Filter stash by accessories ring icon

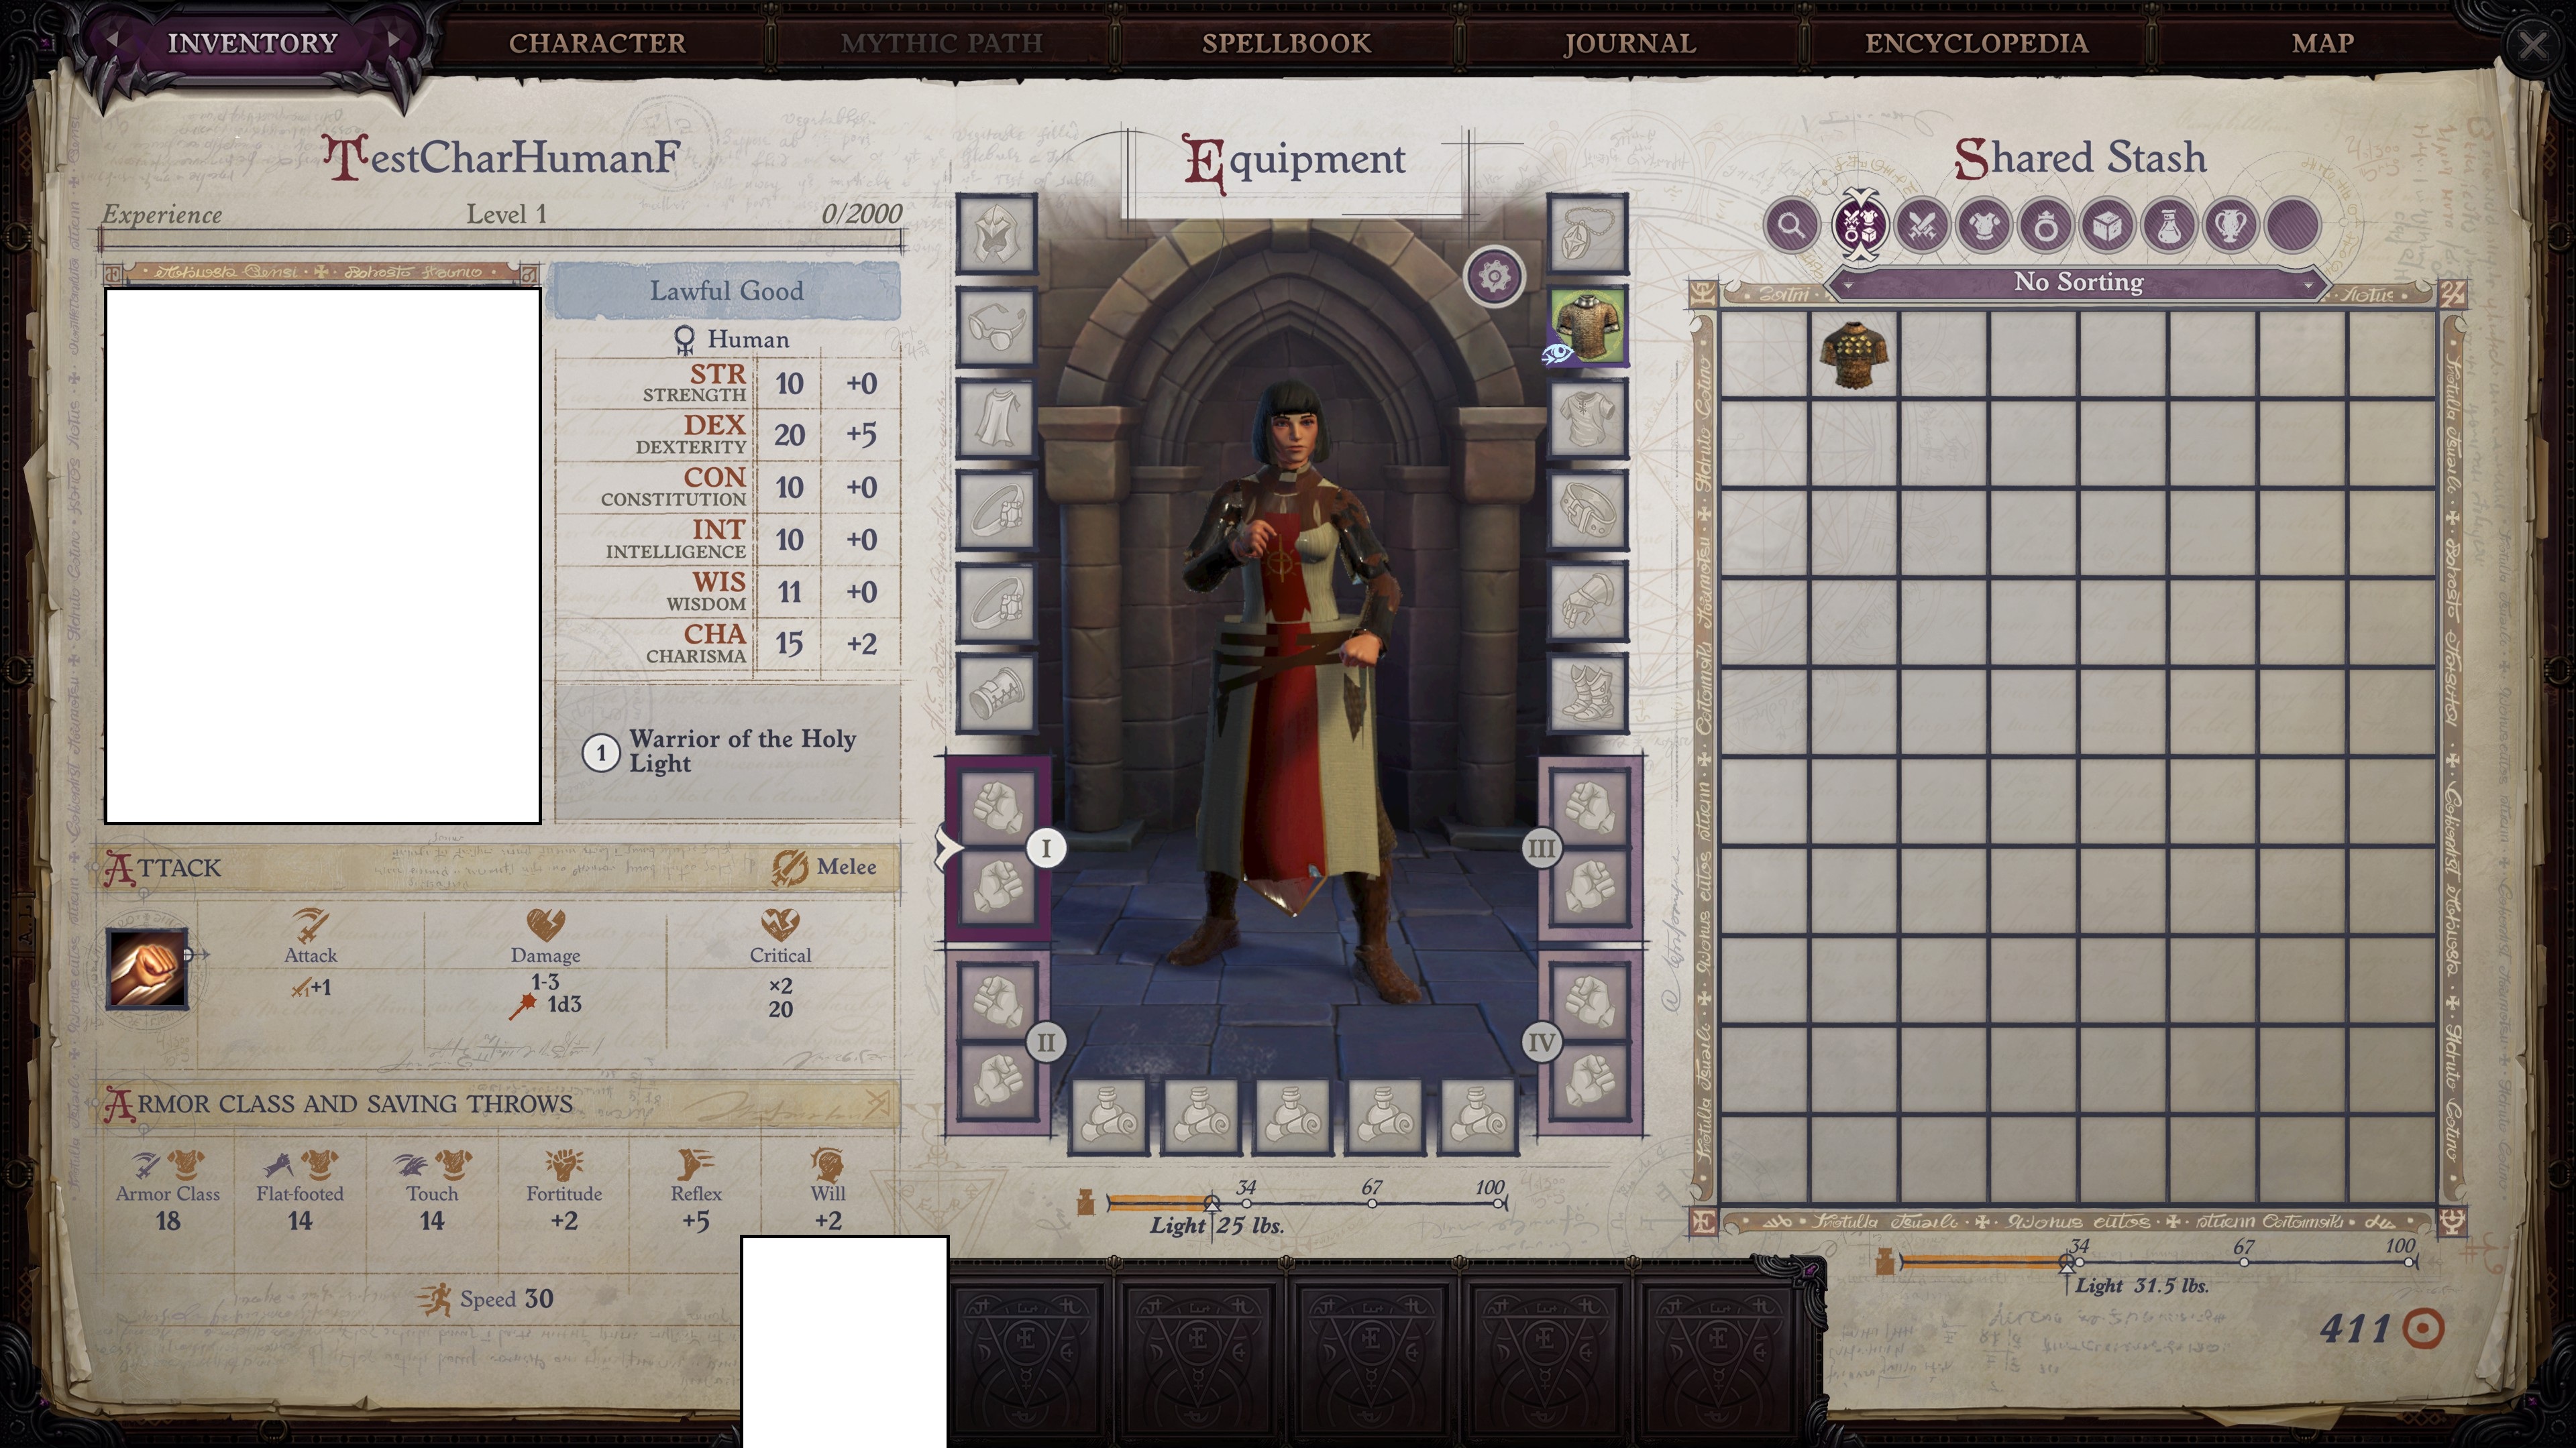click(x=2046, y=225)
